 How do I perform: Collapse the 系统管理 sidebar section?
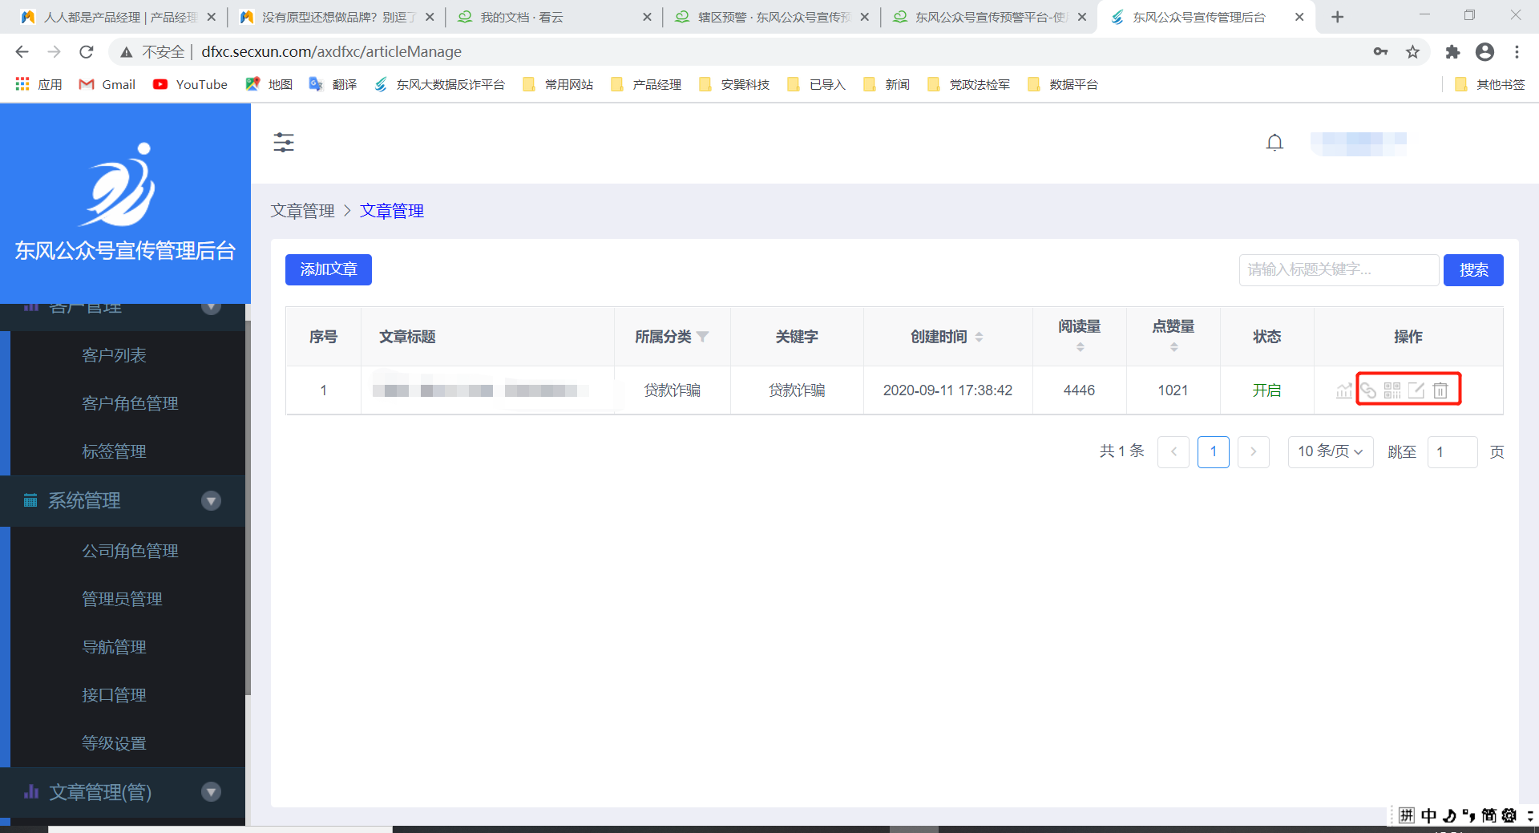tap(211, 501)
